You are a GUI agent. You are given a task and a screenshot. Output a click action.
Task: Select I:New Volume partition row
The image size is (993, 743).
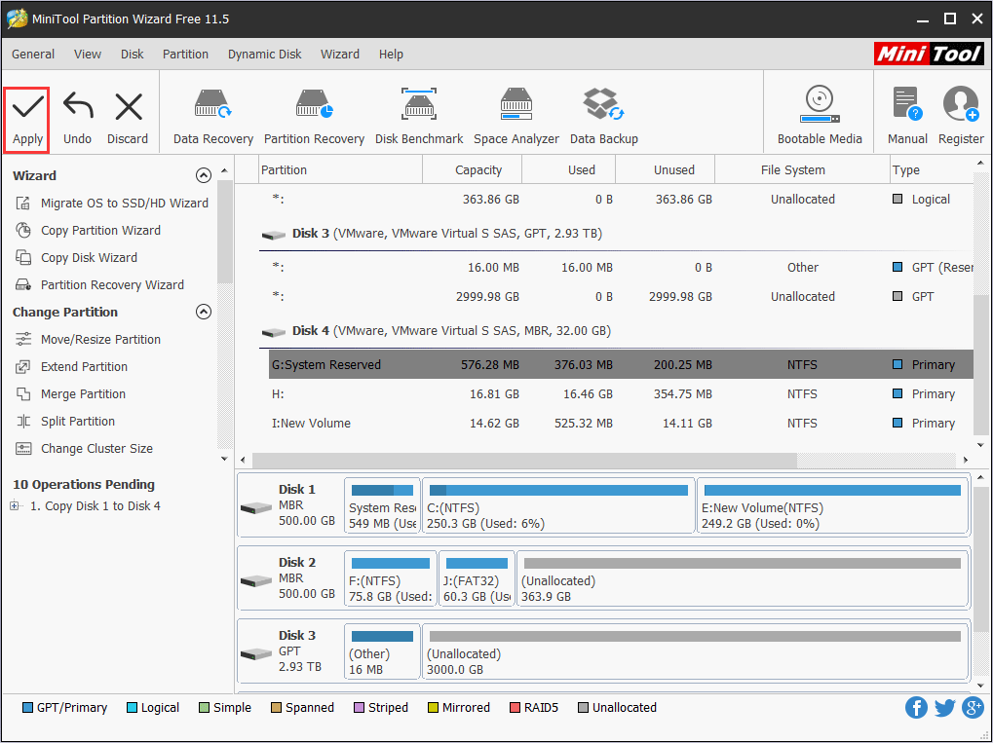621,423
